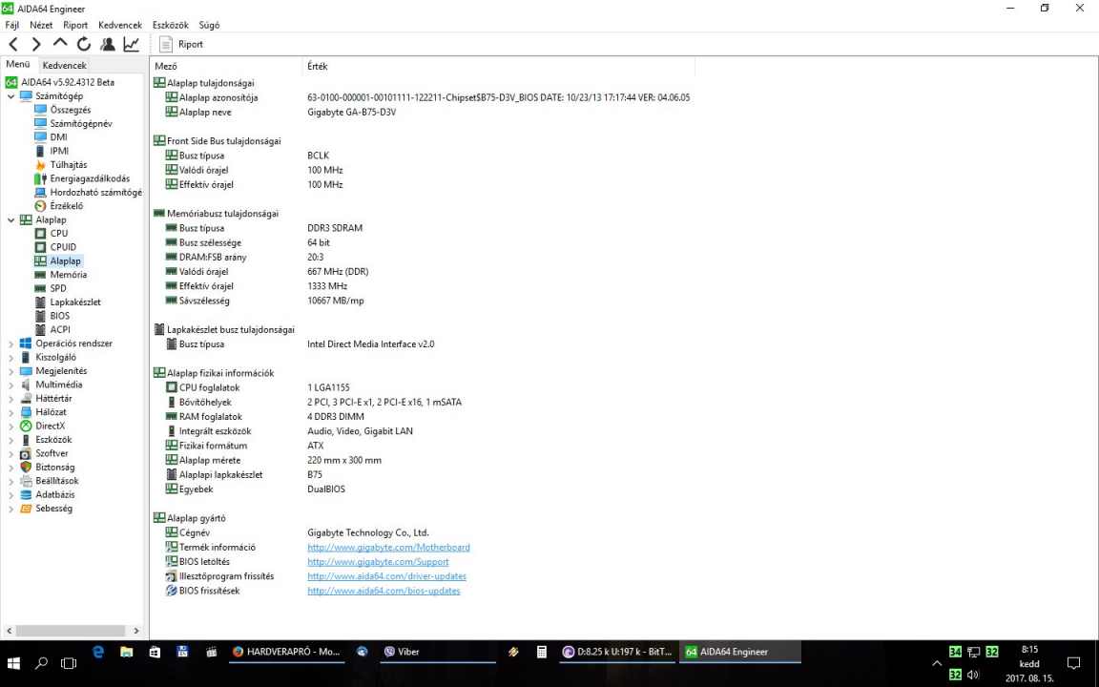
Task: Click the Mező column header
Action: (x=226, y=66)
